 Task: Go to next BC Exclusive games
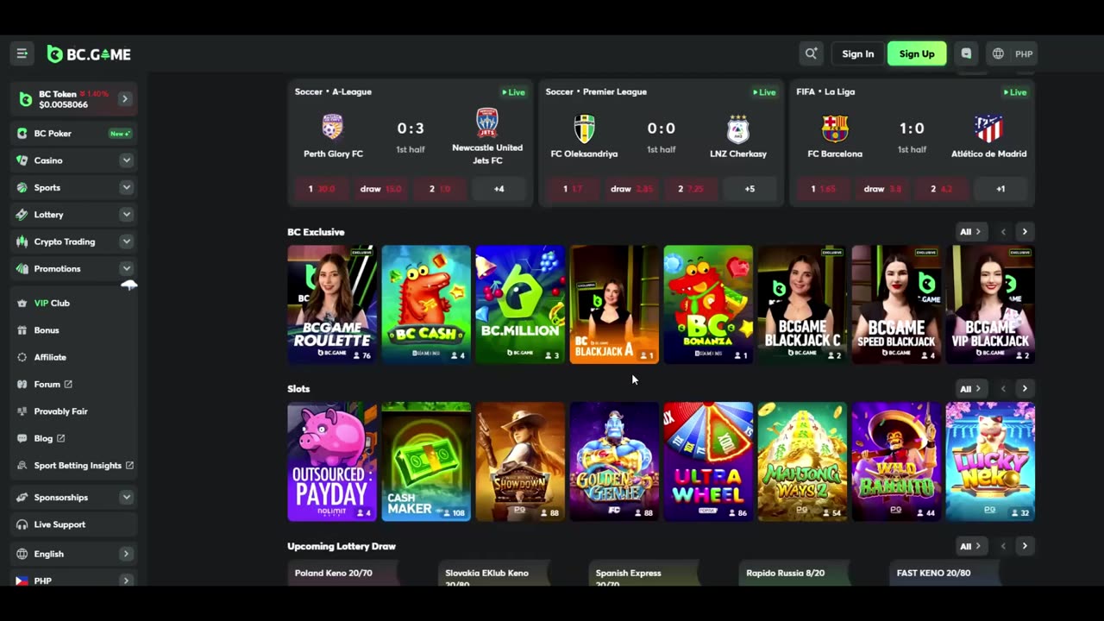(x=1025, y=232)
